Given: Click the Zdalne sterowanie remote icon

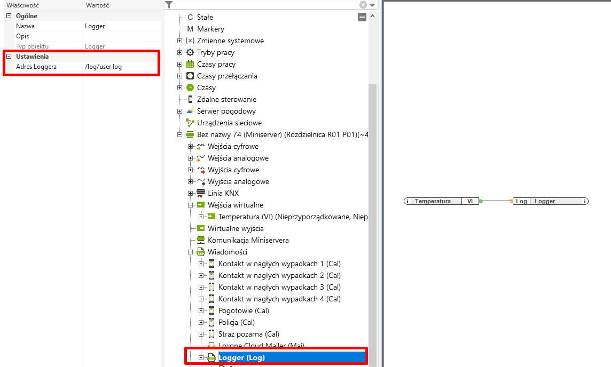Looking at the screenshot, I should (190, 99).
